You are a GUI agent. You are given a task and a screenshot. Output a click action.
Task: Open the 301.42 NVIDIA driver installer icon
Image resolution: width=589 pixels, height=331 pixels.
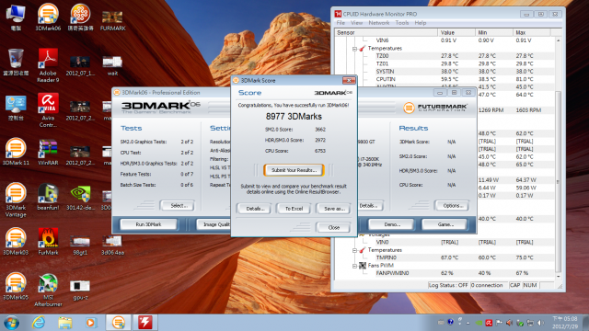click(80, 197)
